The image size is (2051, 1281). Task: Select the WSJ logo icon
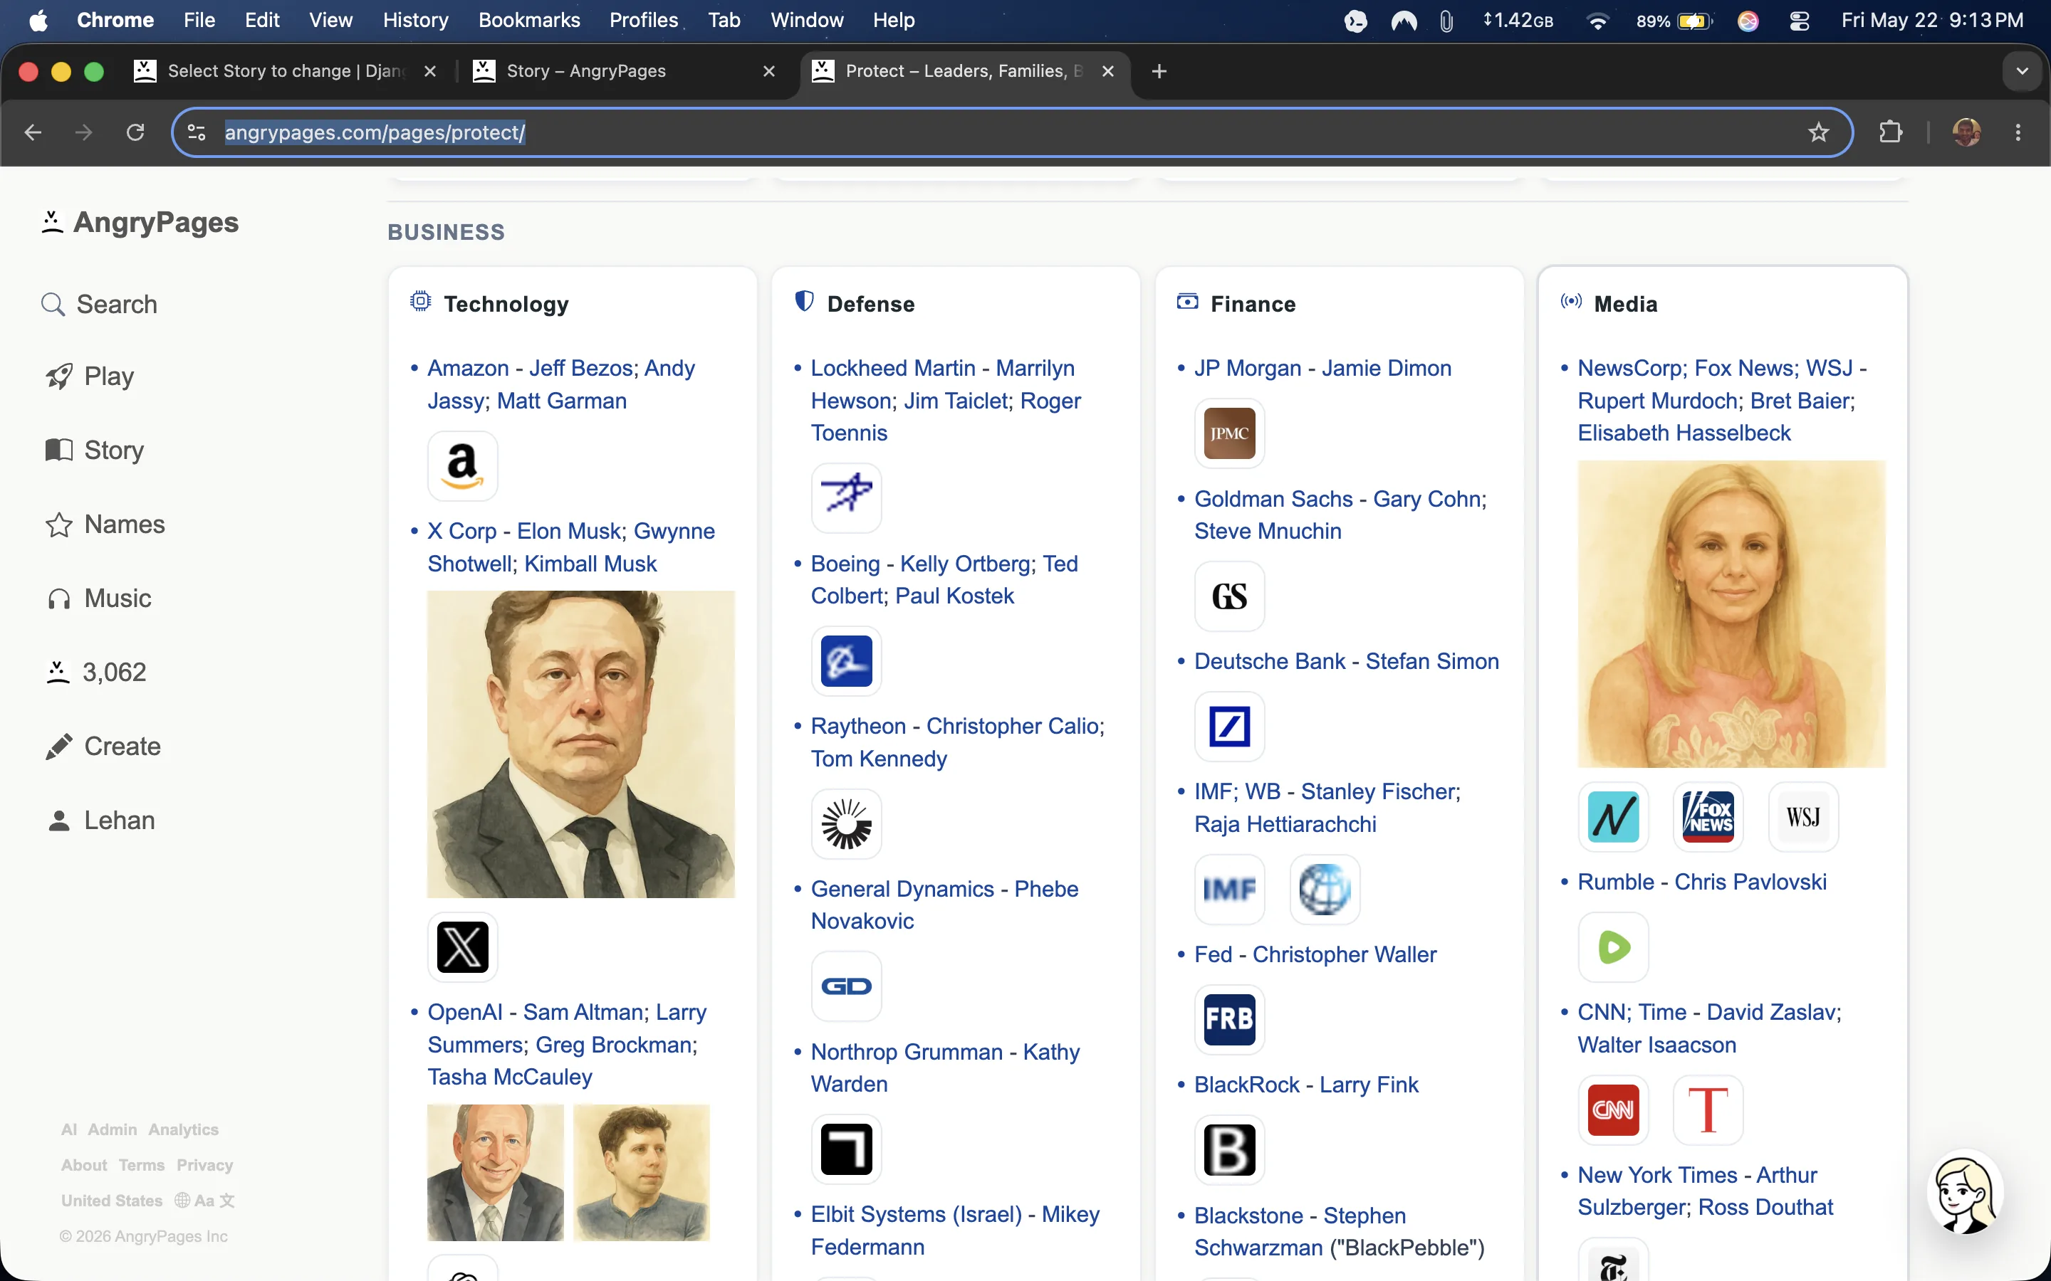(x=1803, y=818)
